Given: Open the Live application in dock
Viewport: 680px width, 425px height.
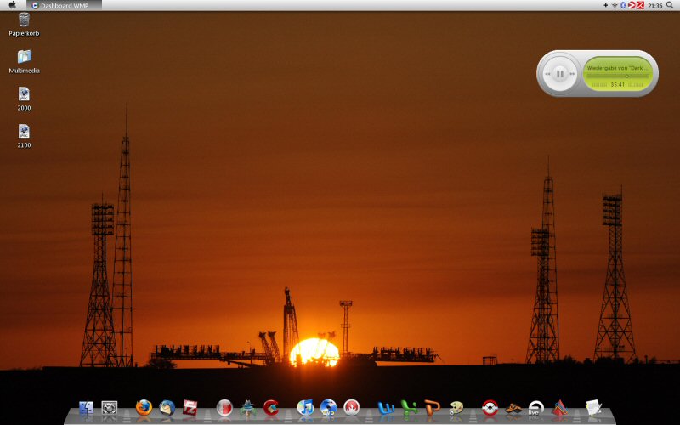Looking at the screenshot, I should coord(535,408).
